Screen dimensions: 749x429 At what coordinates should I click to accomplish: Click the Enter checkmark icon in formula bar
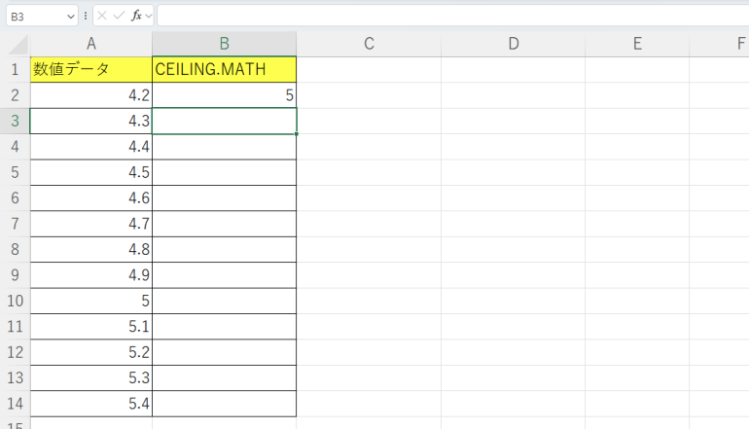coord(119,17)
